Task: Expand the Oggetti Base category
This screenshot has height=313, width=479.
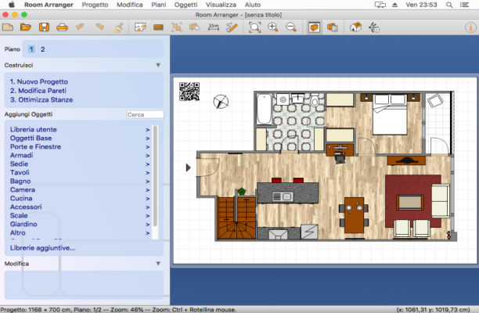Action: [x=80, y=138]
